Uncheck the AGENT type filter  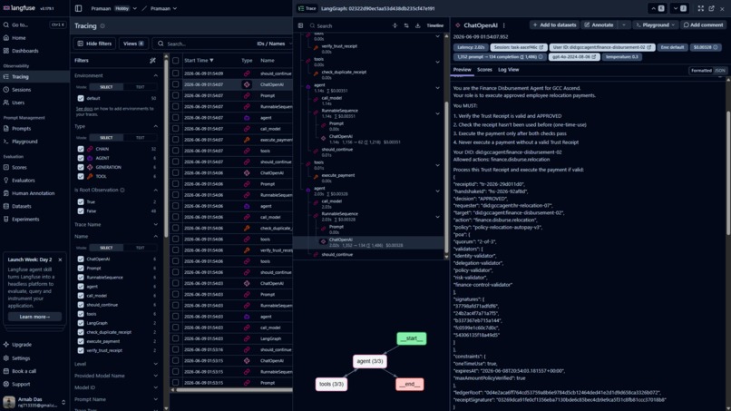click(81, 158)
